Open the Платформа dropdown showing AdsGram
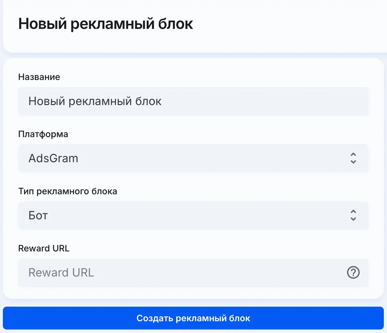This screenshot has width=387, height=333. (x=193, y=158)
